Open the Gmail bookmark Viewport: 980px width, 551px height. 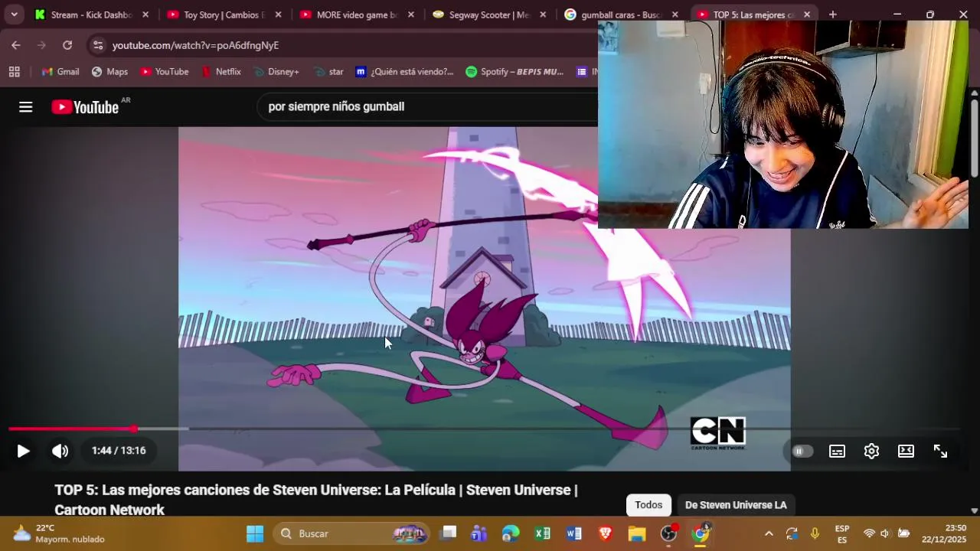(x=60, y=72)
